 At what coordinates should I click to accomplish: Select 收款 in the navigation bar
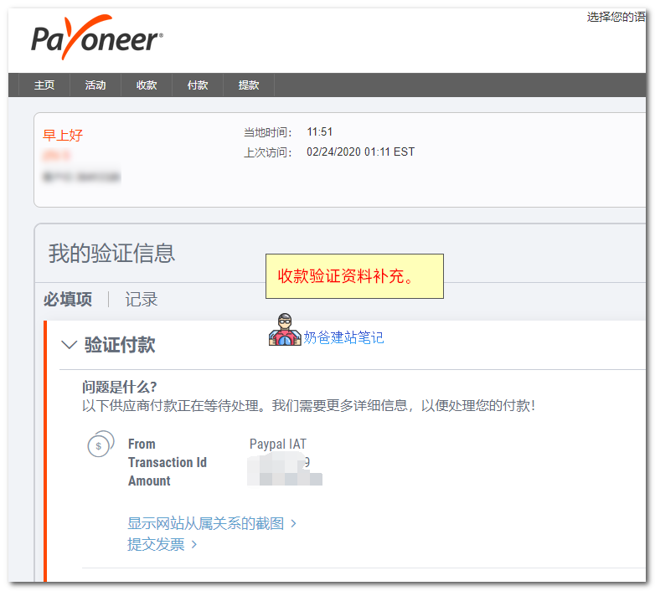147,85
